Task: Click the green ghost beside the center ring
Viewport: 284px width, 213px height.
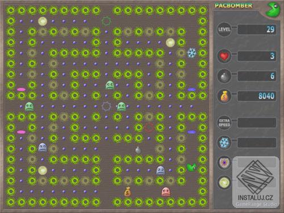Action: point(122,106)
